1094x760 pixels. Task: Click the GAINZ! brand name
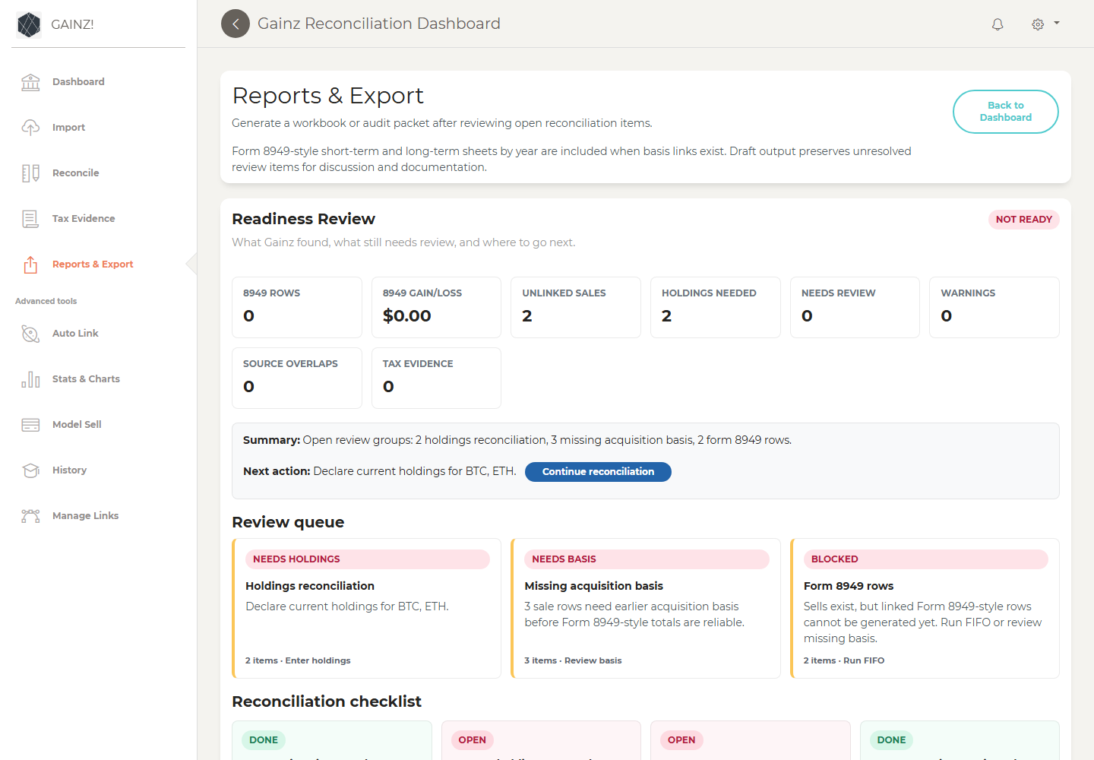[x=72, y=24]
